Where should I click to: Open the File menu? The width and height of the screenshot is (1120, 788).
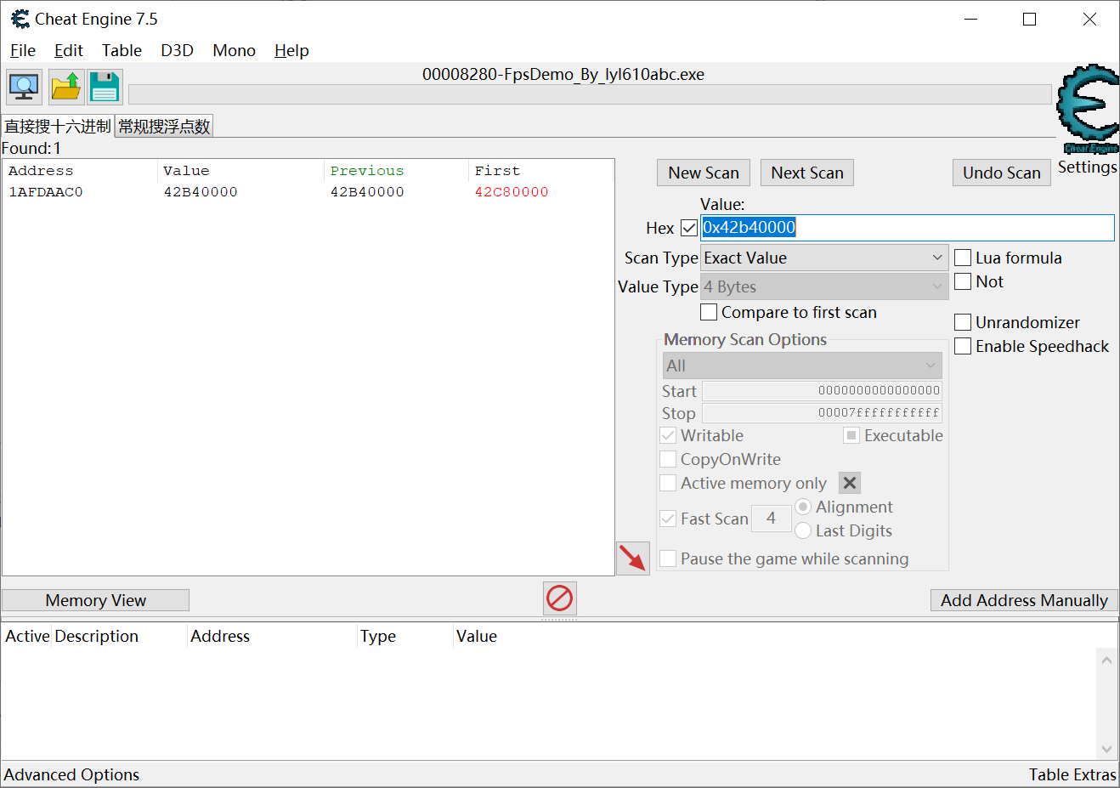pos(23,50)
